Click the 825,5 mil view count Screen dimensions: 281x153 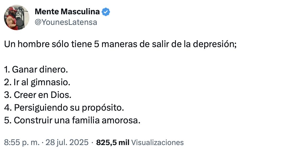(113, 142)
